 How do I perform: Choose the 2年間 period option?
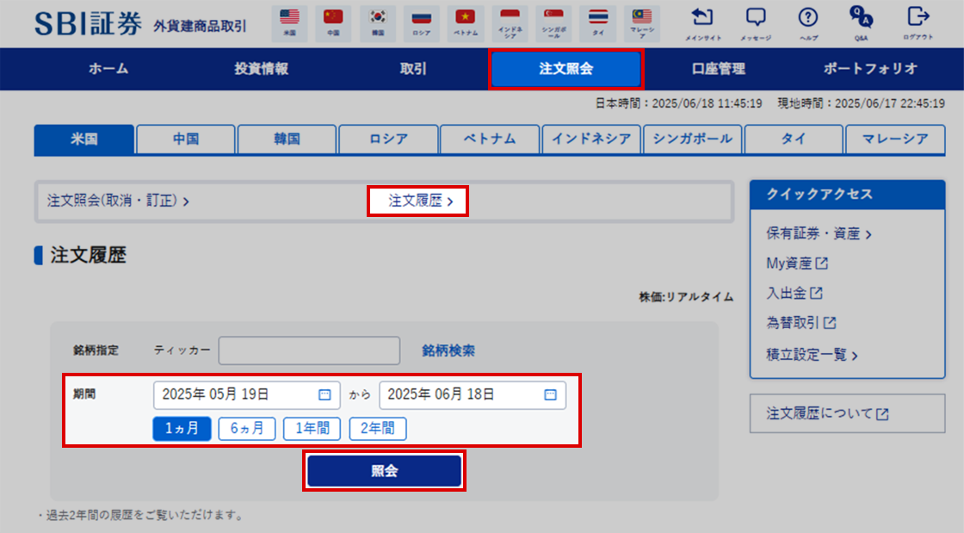[x=377, y=429]
